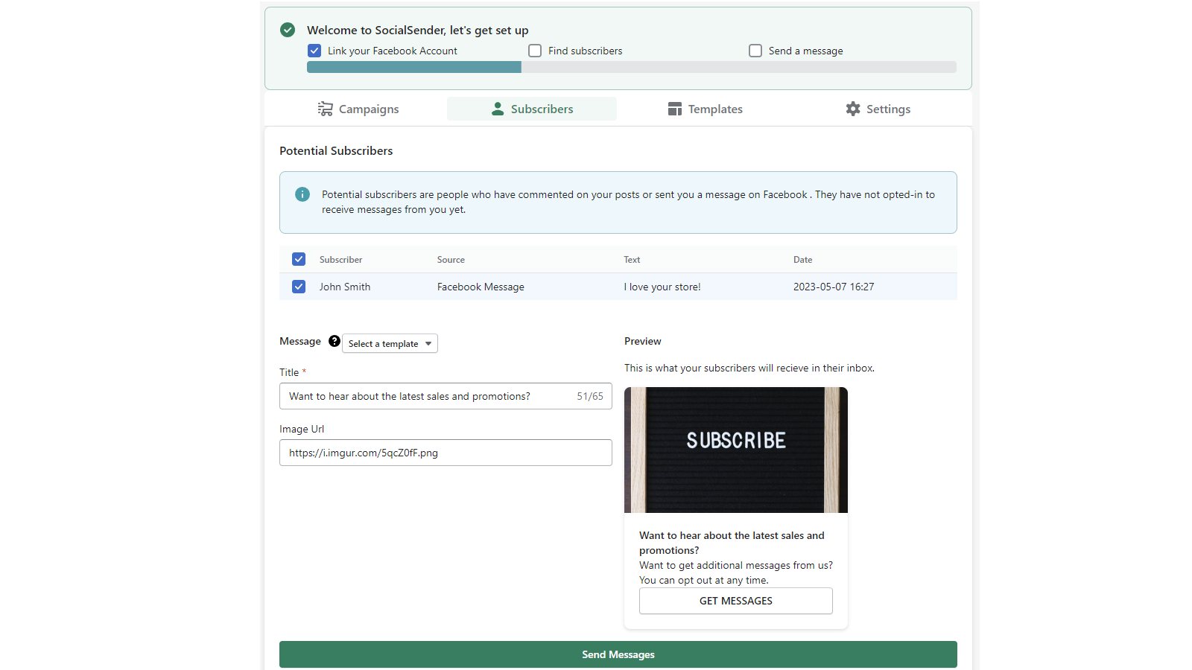Open the Campaigns tab
Image resolution: width=1192 pixels, height=670 pixels.
pos(358,109)
